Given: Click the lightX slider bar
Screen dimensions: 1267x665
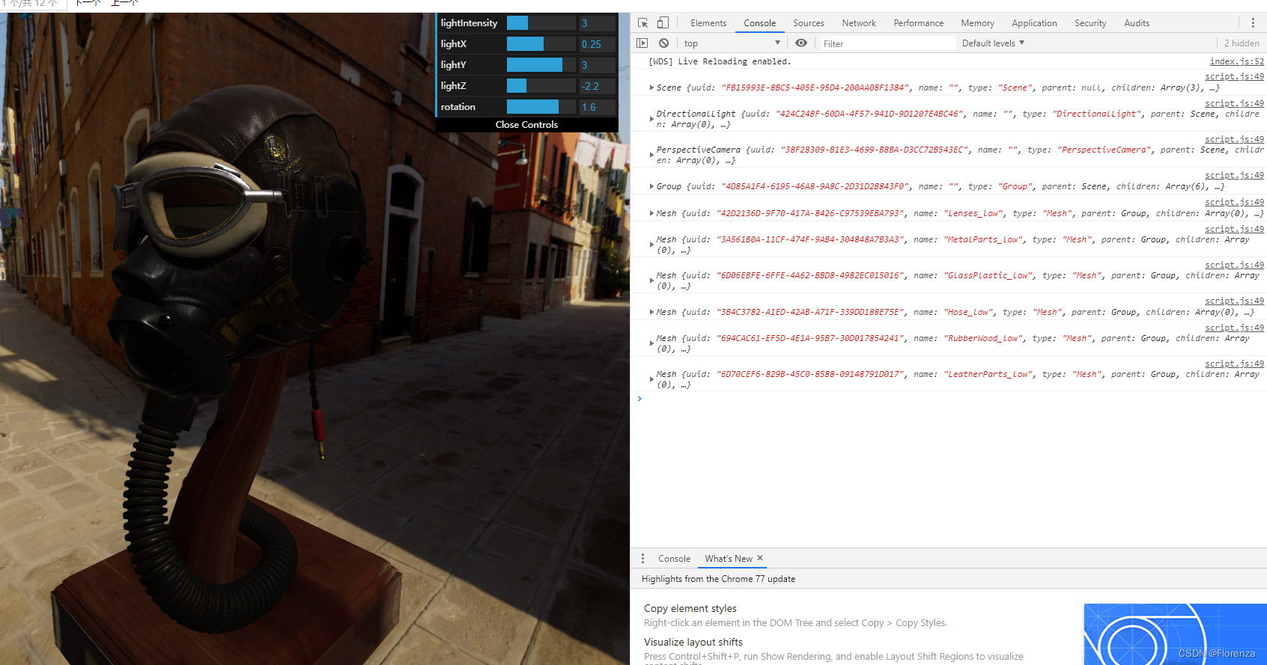Looking at the screenshot, I should click(541, 44).
